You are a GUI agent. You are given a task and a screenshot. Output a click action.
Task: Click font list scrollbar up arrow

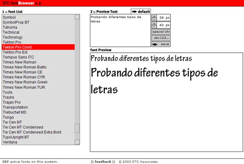(77, 17)
